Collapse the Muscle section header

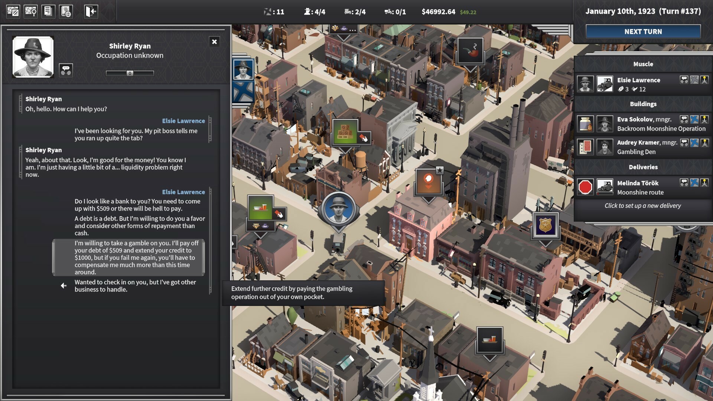point(644,64)
